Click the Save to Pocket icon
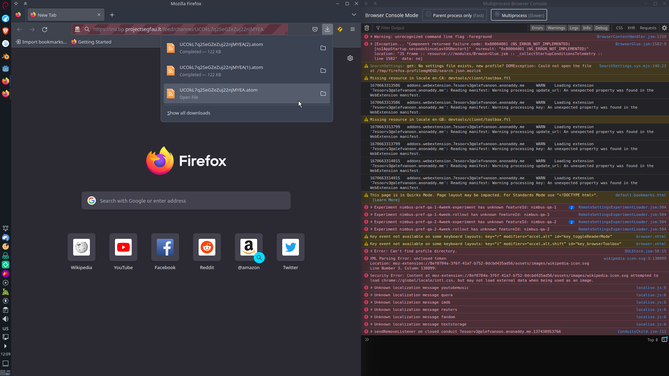Viewport: 669px width, 376px height. point(315,29)
